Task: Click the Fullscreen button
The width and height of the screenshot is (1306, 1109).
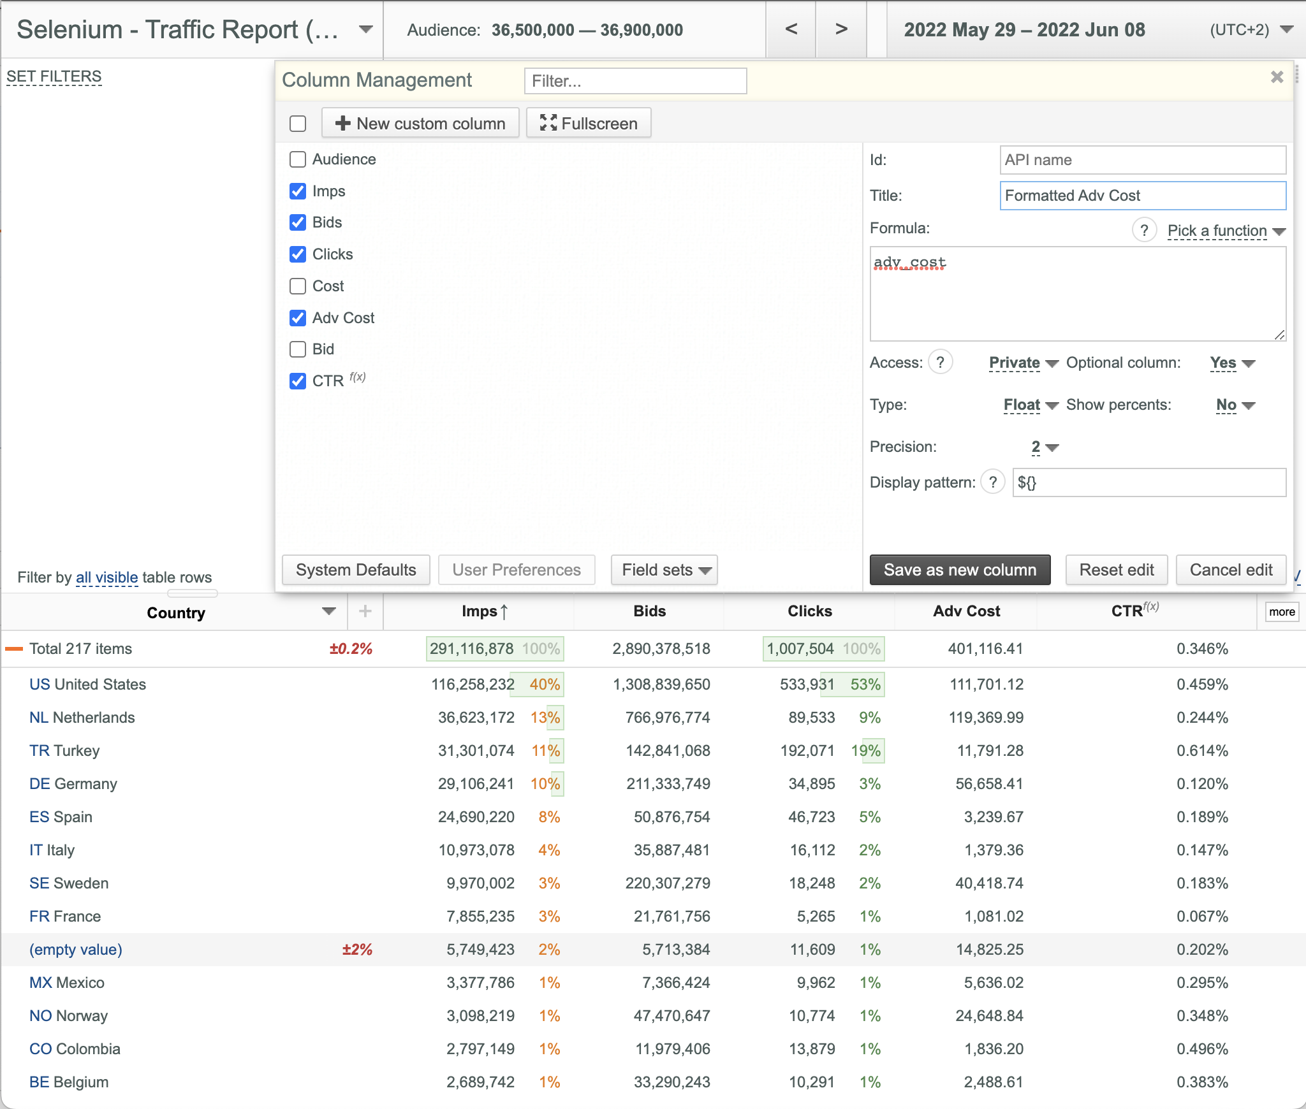Action: coord(589,123)
